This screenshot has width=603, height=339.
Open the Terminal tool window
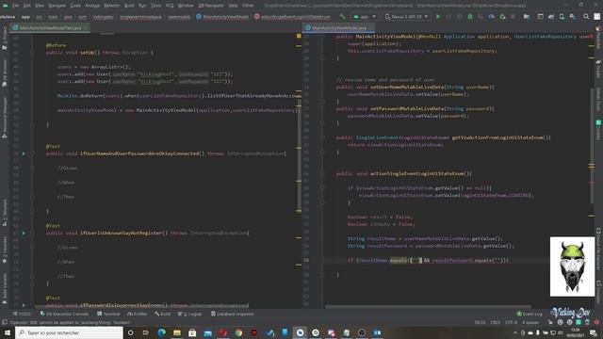(x=109, y=314)
